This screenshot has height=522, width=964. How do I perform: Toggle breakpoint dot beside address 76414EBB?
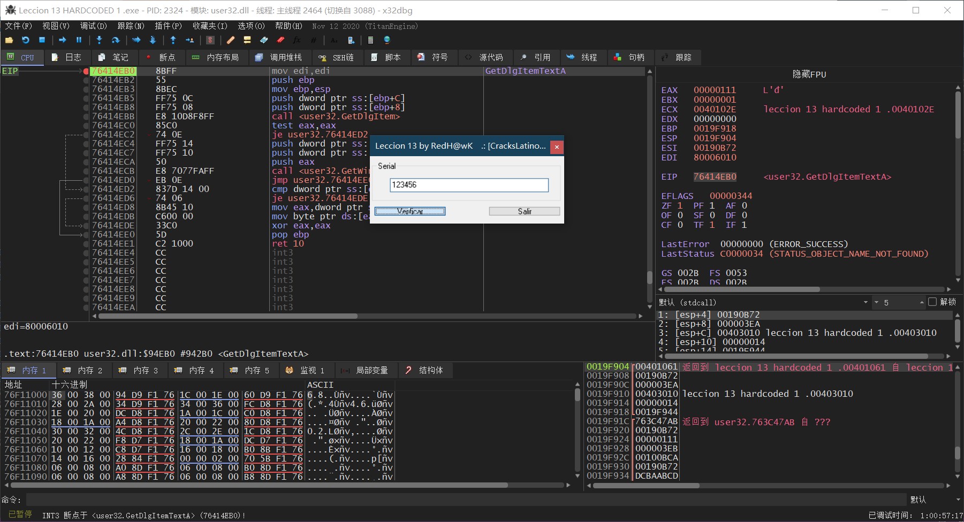pyautogui.click(x=86, y=117)
